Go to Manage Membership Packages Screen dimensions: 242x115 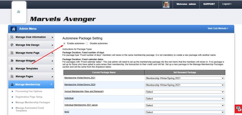click(33, 102)
